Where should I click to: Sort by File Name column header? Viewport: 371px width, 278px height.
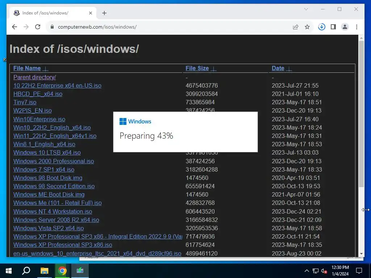[x=27, y=68]
